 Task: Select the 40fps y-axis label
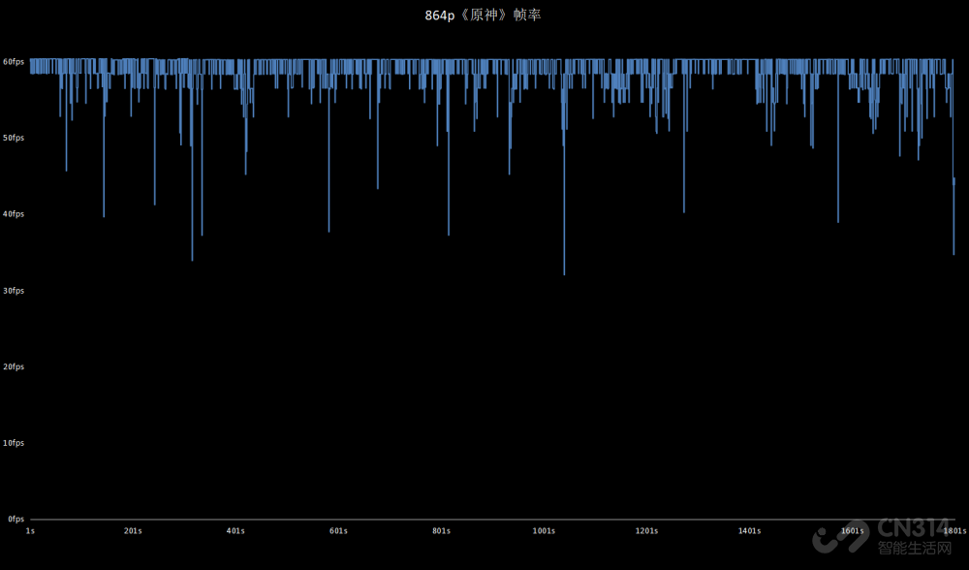click(14, 214)
